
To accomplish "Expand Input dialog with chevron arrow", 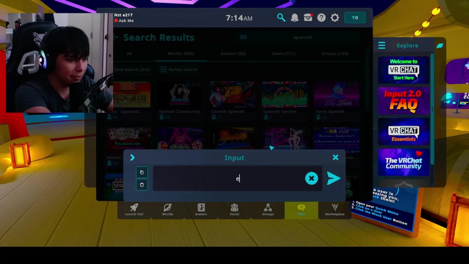I will click(x=132, y=158).
